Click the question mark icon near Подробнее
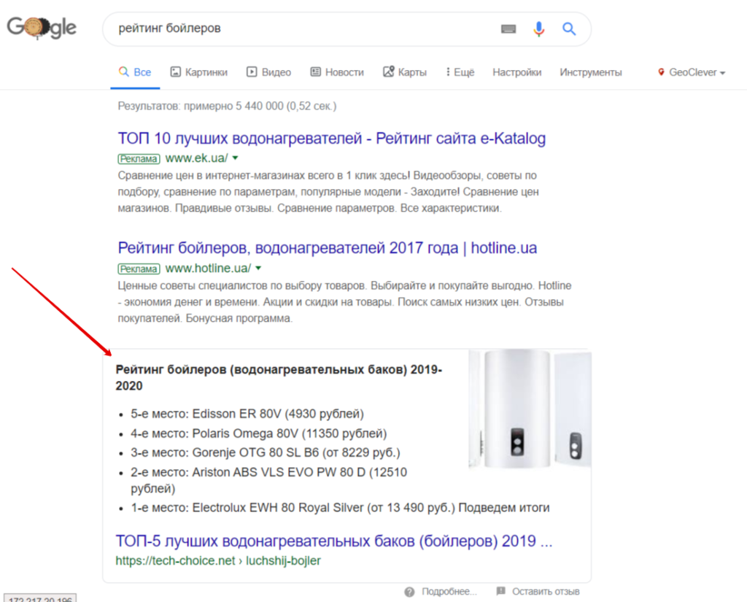This screenshot has width=747, height=602. coord(409,591)
